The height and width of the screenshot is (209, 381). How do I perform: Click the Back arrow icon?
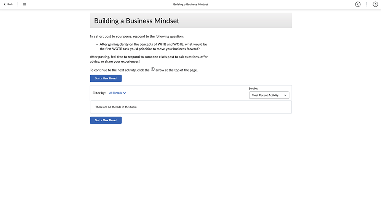(5, 4)
